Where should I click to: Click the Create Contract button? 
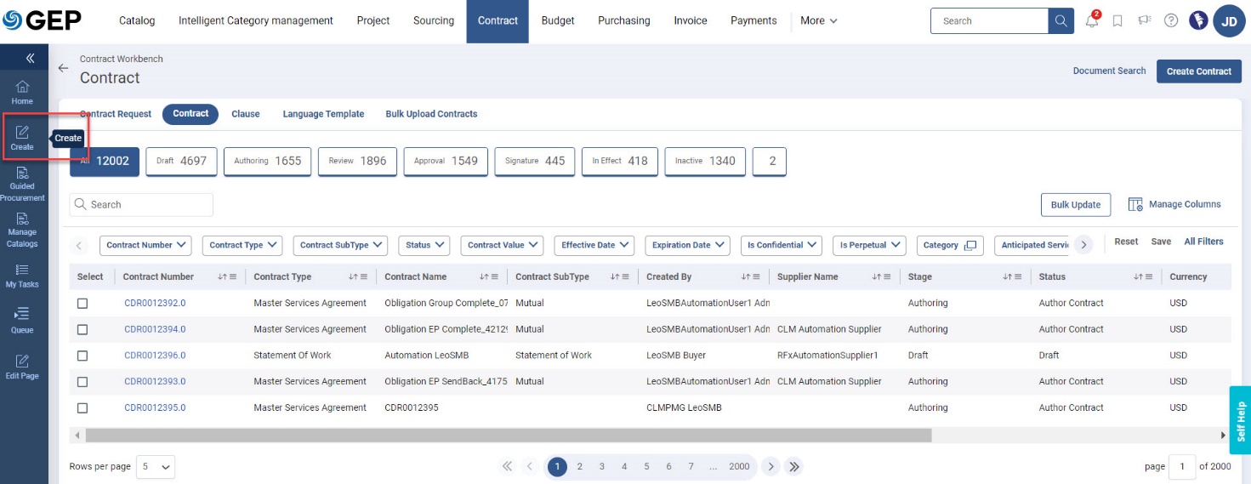[x=1198, y=71]
